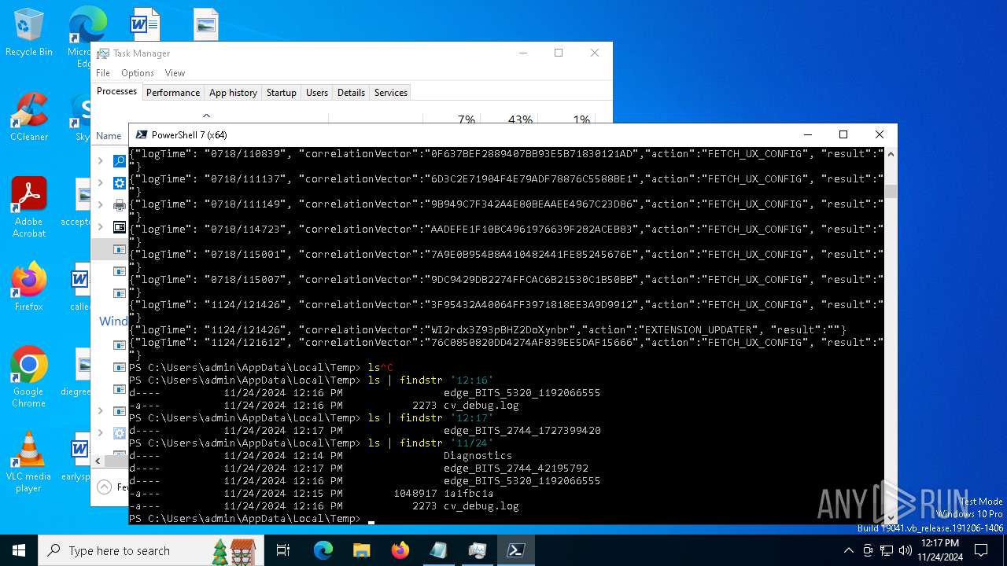Viewport: 1007px width, 566px height.
Task: Select the Processes tab
Action: 116,91
